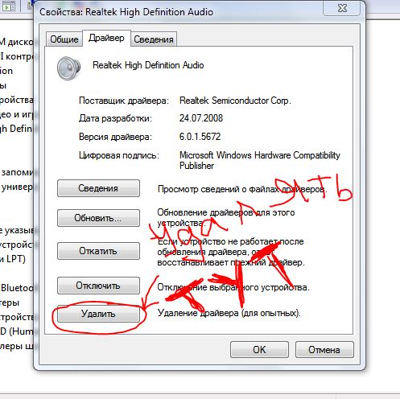This screenshot has height=399, width=400.
Task: Click the dialog title Свойства: Realtek High Definition Audio
Action: click(x=126, y=12)
